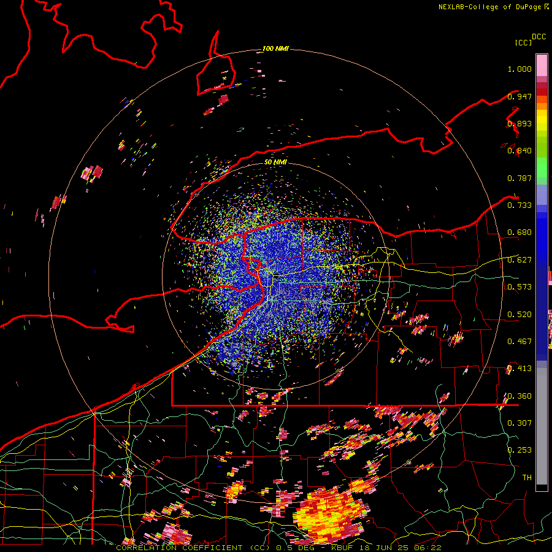This screenshot has width=552, height=552.
Task: Select the 0.947 scale value
Action: (x=519, y=96)
